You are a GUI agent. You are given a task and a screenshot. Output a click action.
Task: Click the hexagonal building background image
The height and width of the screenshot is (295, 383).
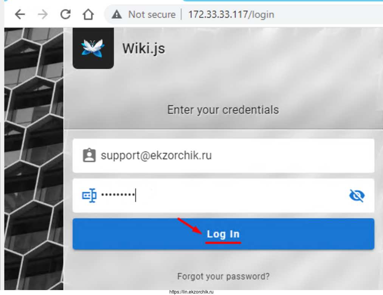(34, 159)
